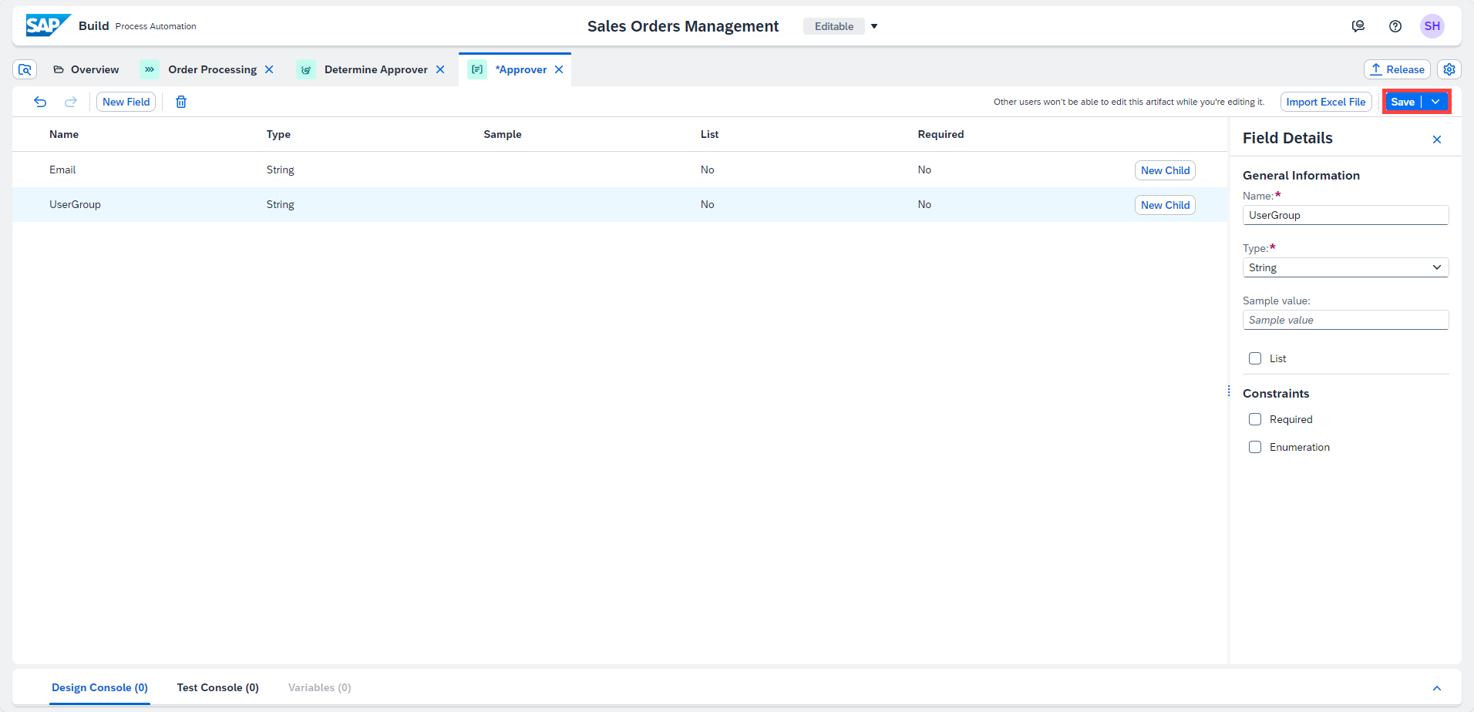This screenshot has width=1474, height=712.
Task: Open the feedback notifications icon
Action: 1358,26
